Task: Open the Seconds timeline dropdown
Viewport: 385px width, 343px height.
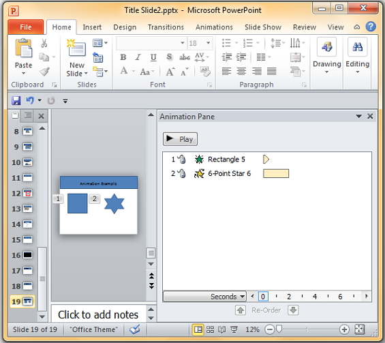Action: pos(204,297)
